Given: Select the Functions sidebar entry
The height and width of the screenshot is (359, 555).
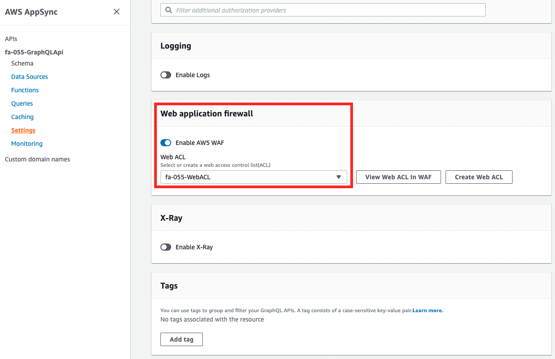Looking at the screenshot, I should [25, 90].
